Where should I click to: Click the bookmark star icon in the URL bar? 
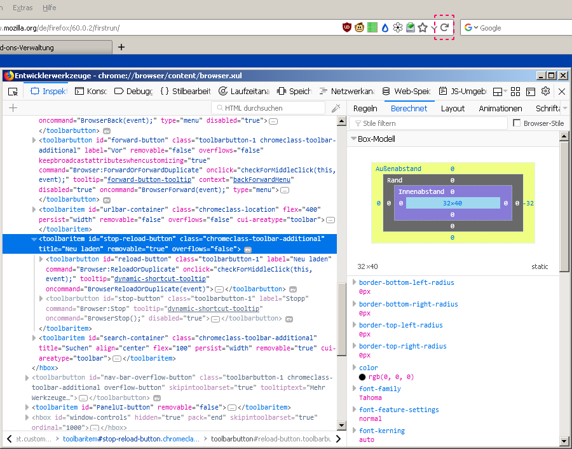coord(423,27)
